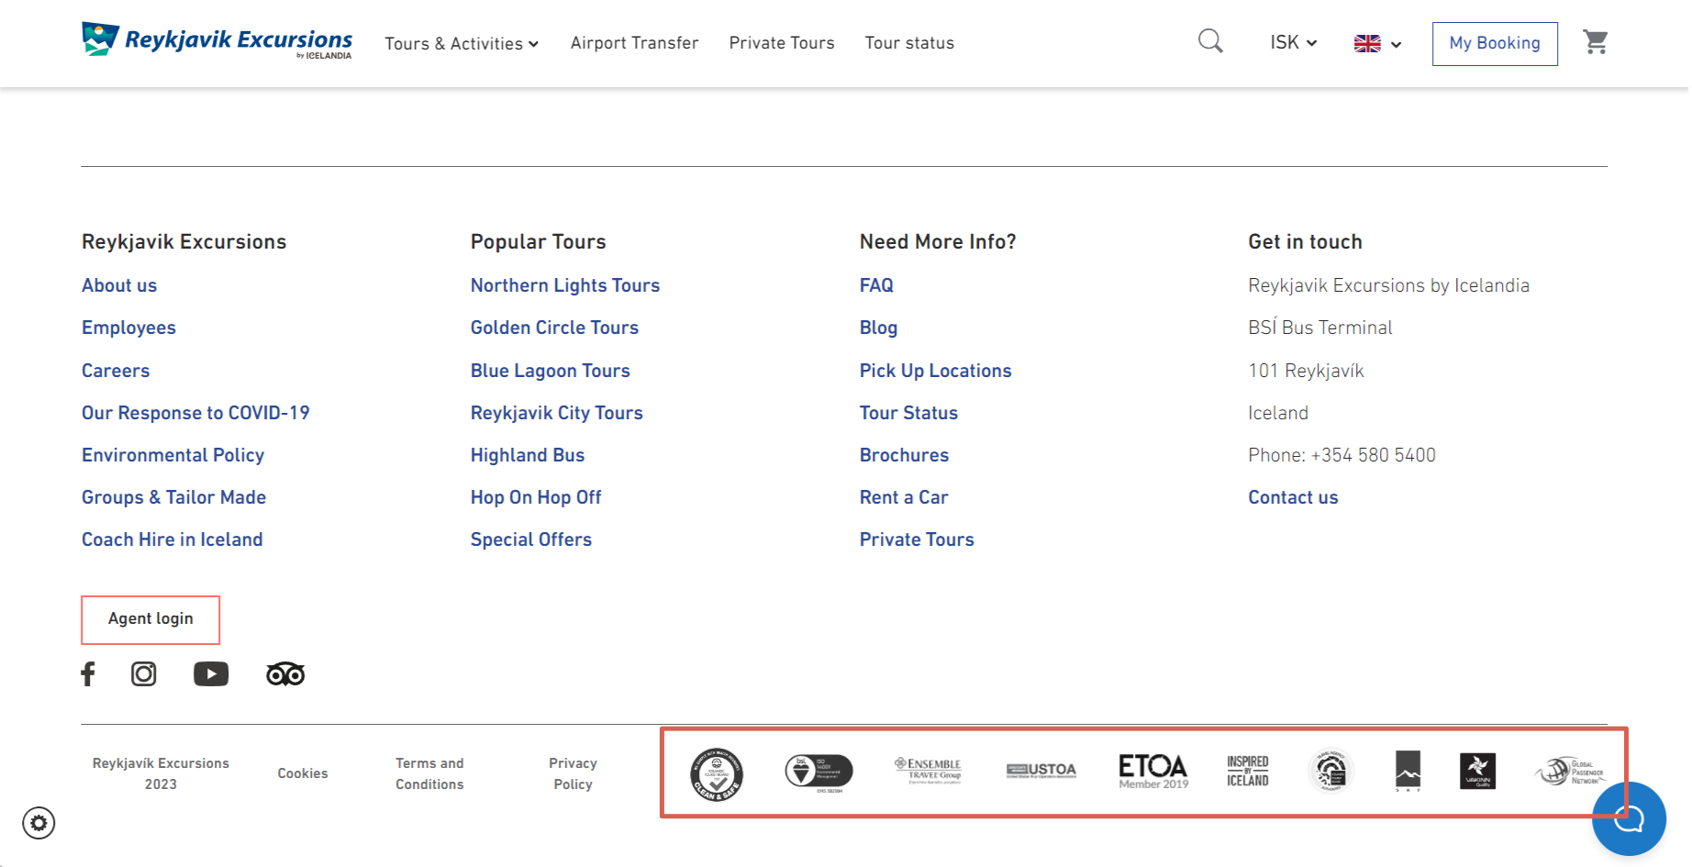Open the Cookies footer link
Image resolution: width=1692 pixels, height=867 pixels.
(302, 773)
